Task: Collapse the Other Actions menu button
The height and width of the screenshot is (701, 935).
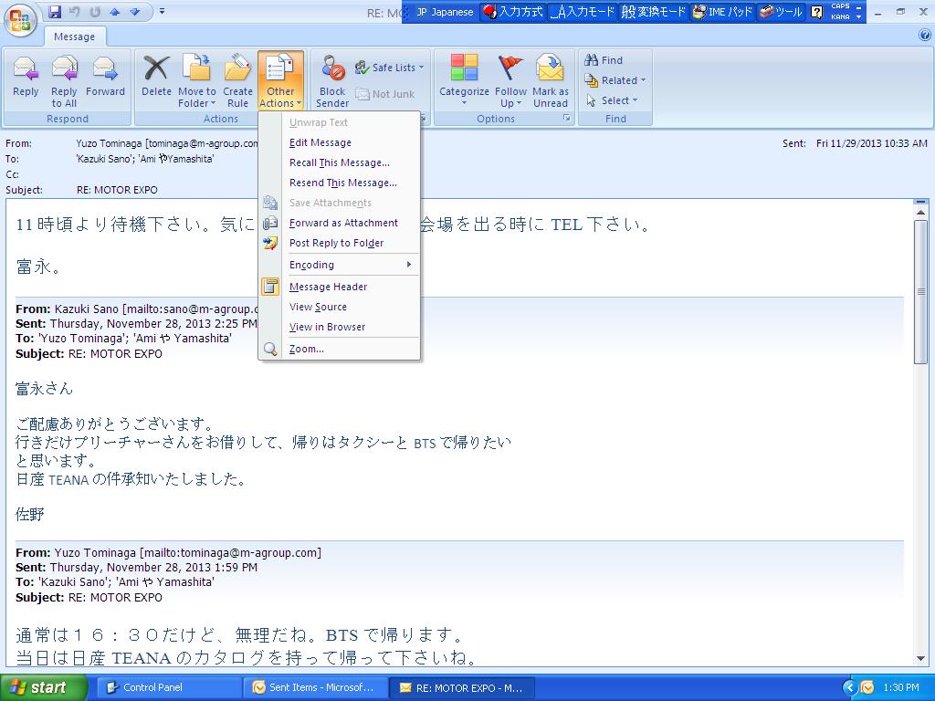Action: 280,81
